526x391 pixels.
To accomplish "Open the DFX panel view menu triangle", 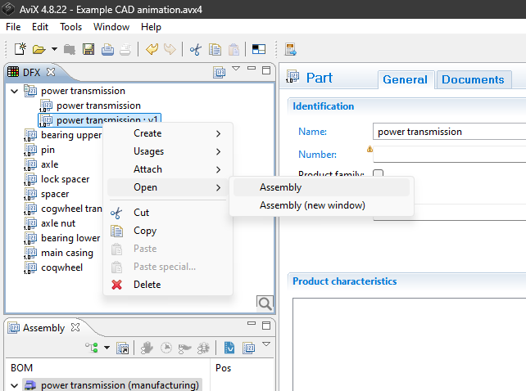I will coord(236,70).
